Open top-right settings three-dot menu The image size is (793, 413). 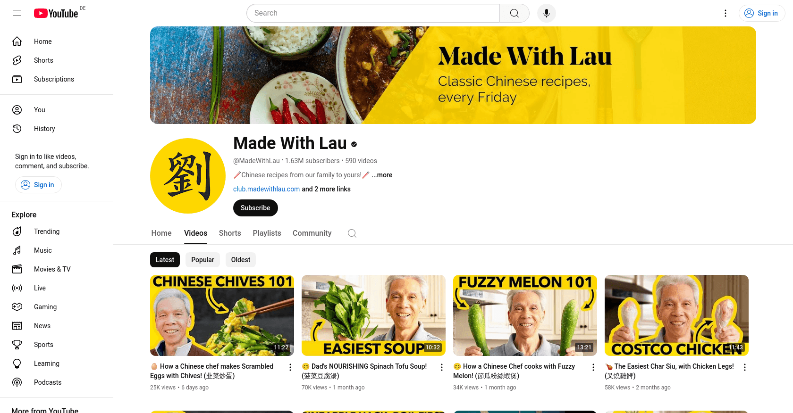pos(726,13)
